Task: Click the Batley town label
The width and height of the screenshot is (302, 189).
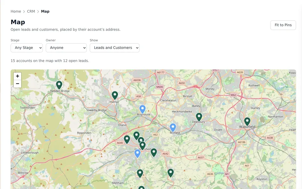Action: click(x=196, y=106)
